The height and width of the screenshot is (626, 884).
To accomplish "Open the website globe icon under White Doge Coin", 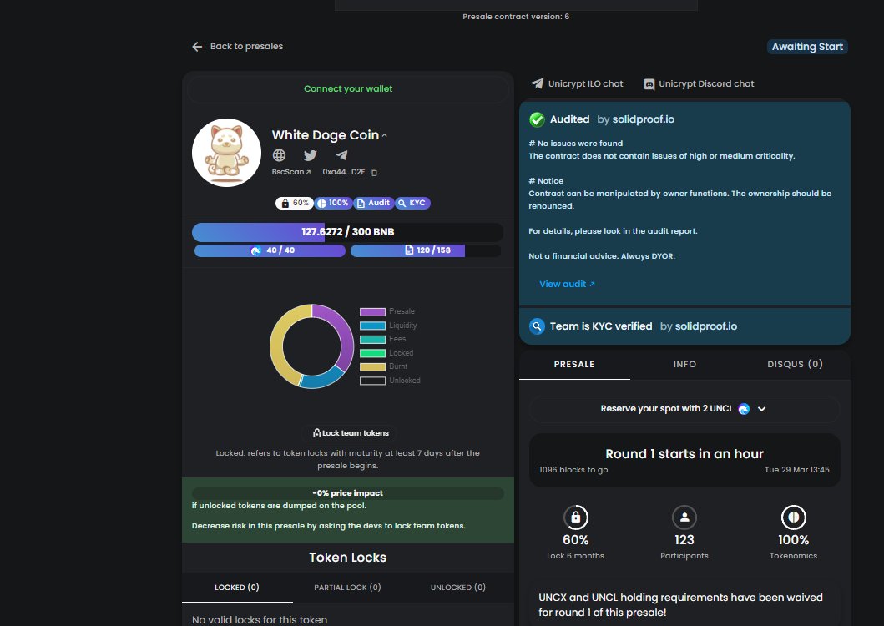I will [279, 155].
